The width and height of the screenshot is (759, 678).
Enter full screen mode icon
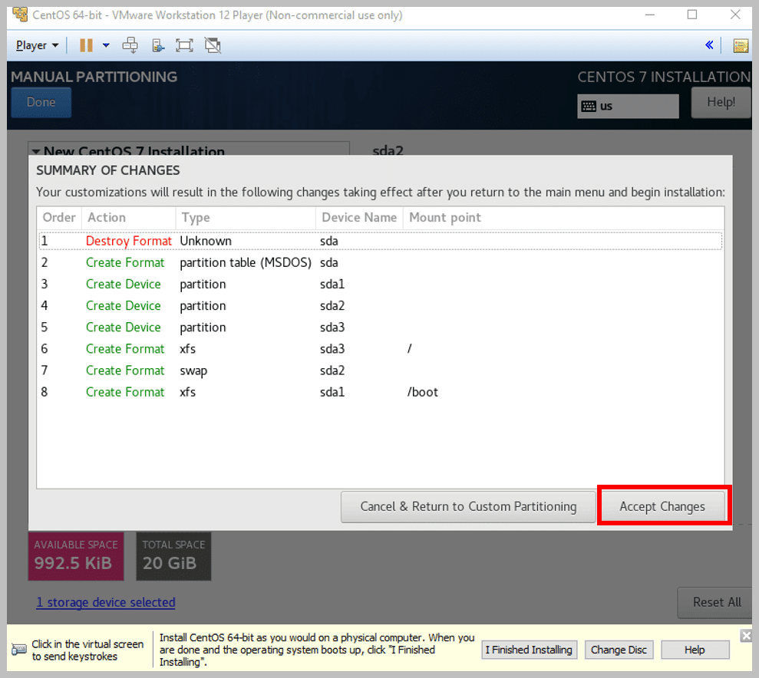pyautogui.click(x=184, y=45)
